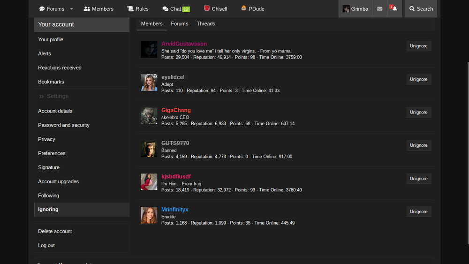
Task: Open the Grimba user menu
Action: (355, 9)
